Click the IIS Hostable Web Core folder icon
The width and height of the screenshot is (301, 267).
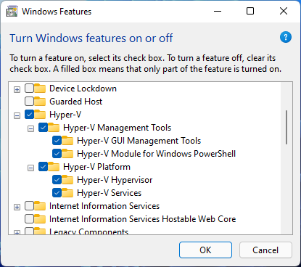click(40, 219)
